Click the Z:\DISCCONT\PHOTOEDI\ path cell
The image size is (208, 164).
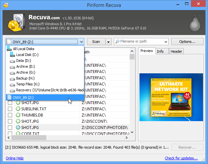(105, 127)
